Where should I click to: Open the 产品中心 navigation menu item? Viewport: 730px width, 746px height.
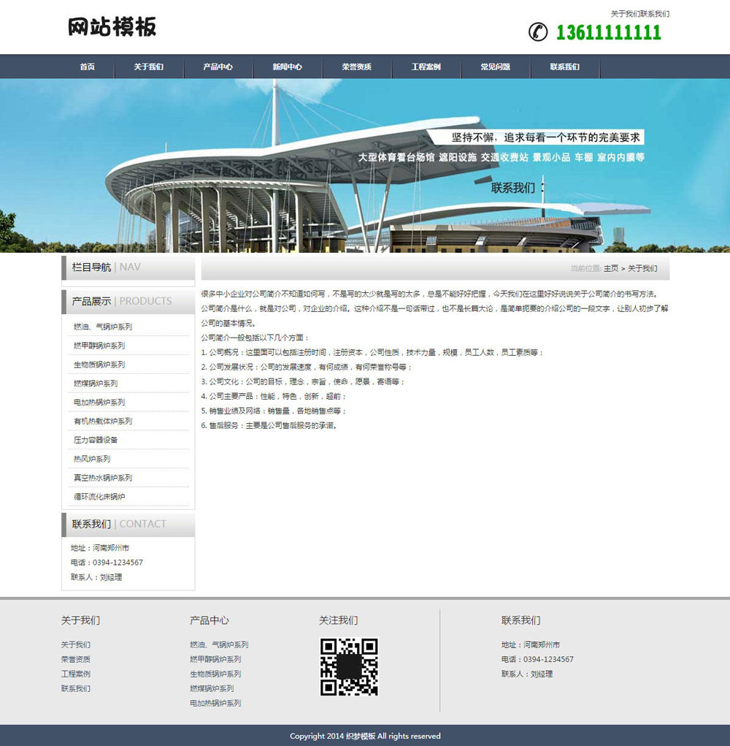tap(218, 66)
